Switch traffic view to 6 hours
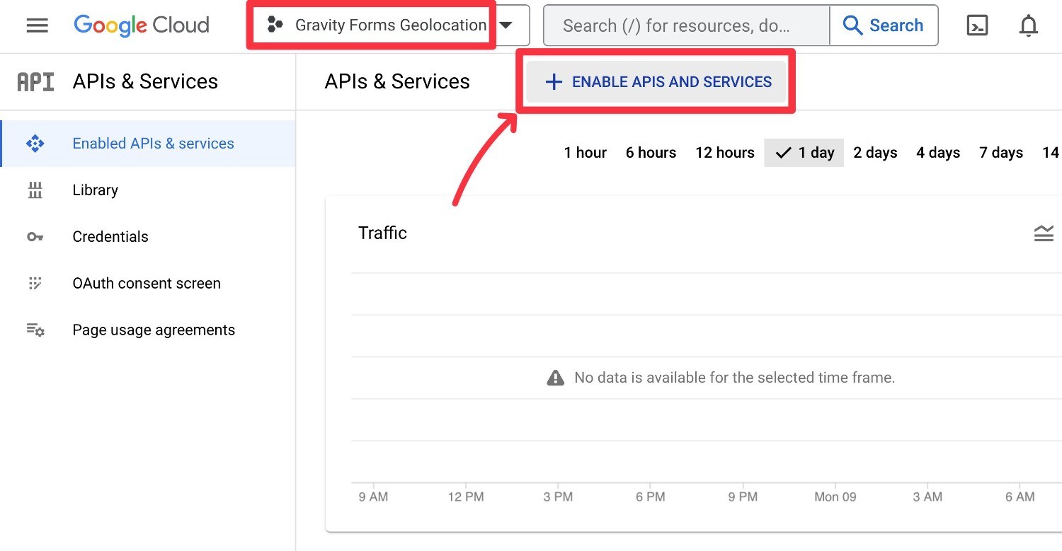1062x551 pixels. pos(650,152)
